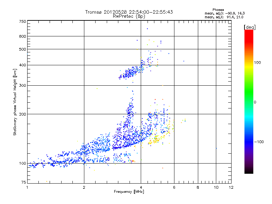Screen dimensions: 272x204
Task: Click the x-axis '2' tick label
Action: [x=84, y=187]
